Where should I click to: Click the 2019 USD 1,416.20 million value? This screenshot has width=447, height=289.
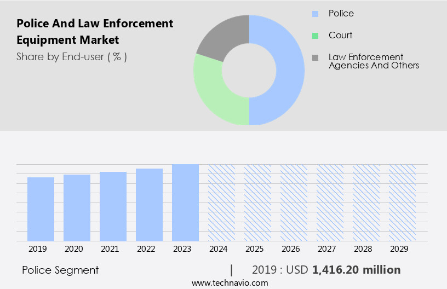(x=326, y=270)
